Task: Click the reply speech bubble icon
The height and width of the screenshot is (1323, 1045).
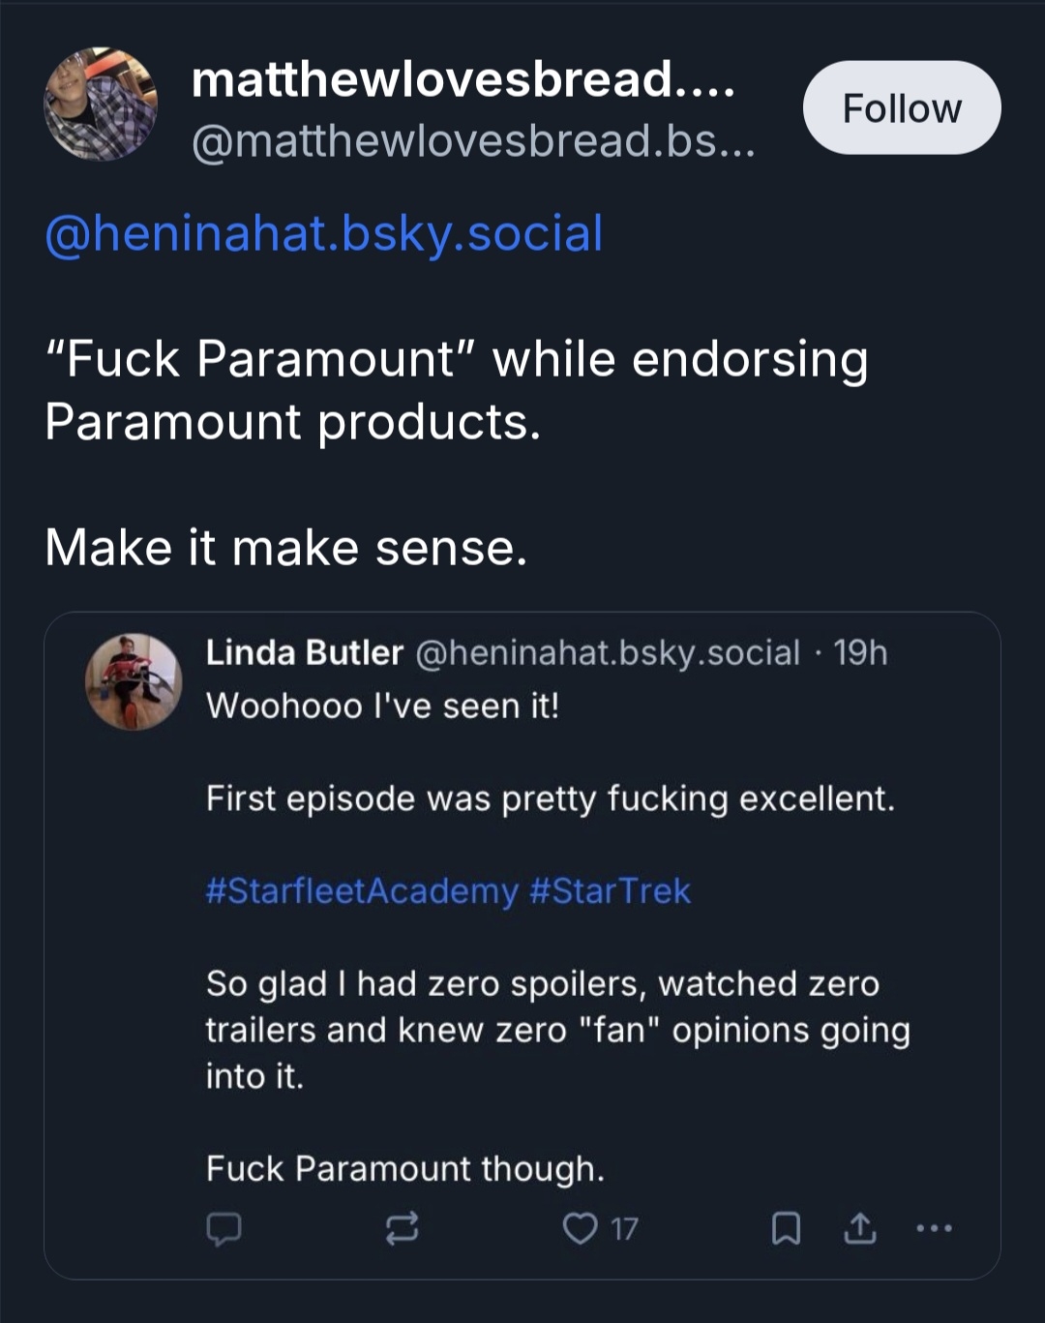Action: point(224,1228)
